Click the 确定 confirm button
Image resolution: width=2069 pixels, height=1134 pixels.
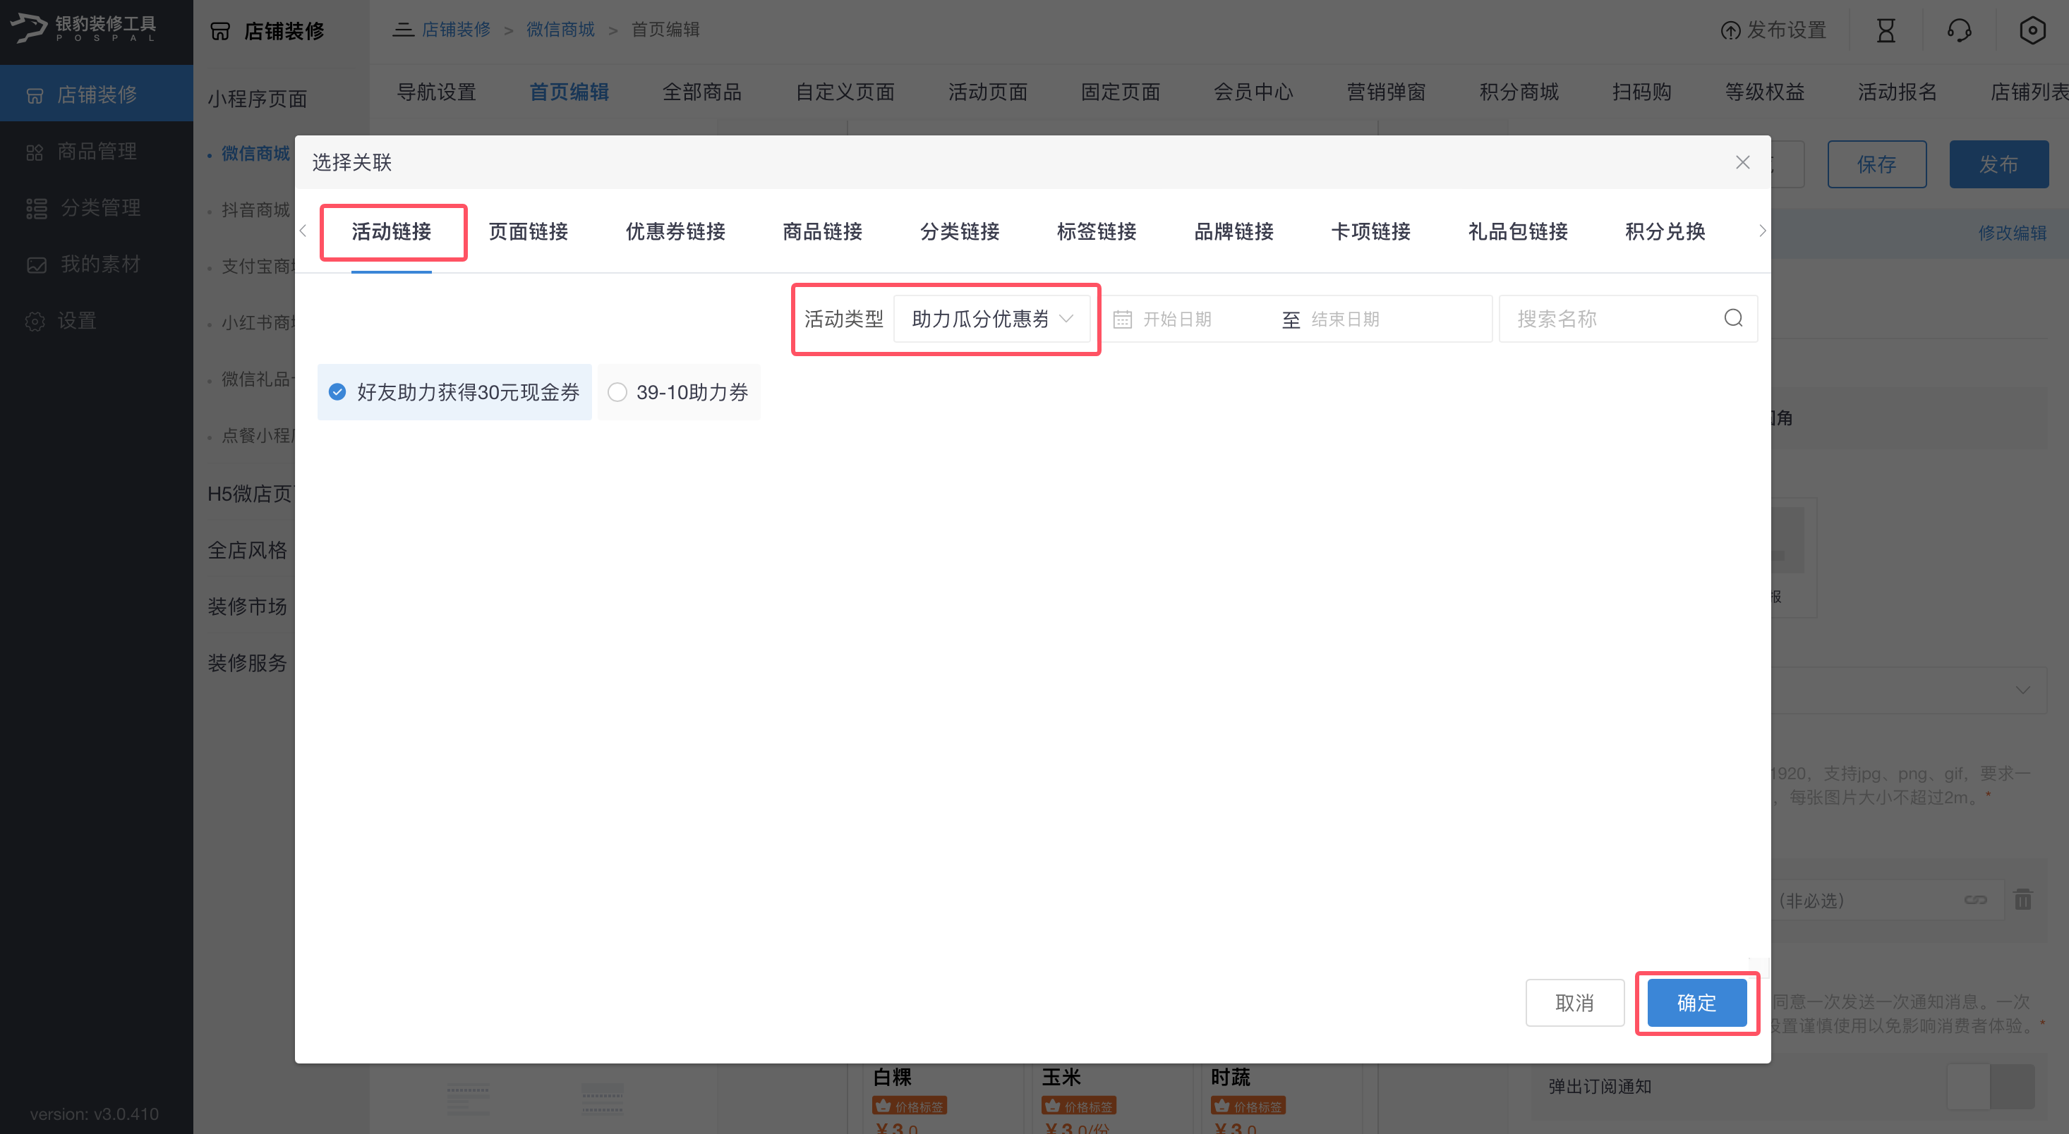pyautogui.click(x=1696, y=1002)
